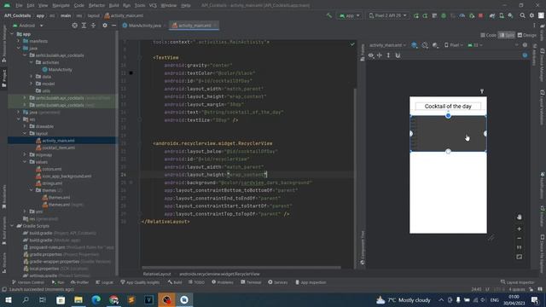
Task: Click the Design Surface layers icon
Action: [415, 45]
